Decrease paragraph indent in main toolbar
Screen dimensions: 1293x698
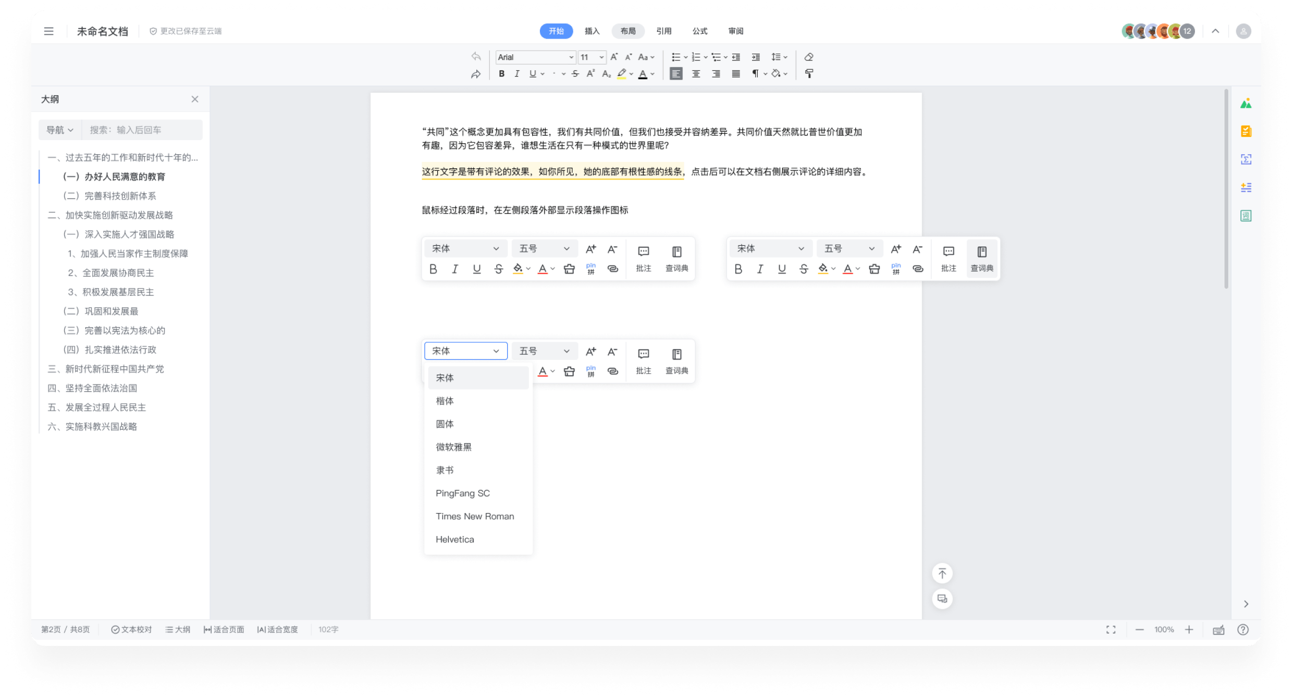(736, 57)
